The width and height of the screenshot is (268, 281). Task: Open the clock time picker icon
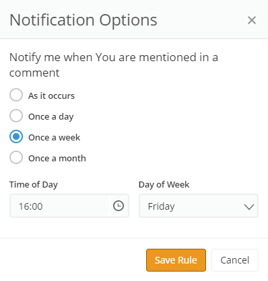(119, 206)
